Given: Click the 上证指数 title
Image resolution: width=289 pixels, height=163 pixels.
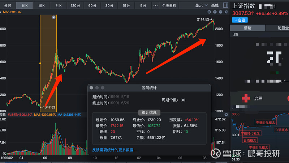Looking at the screenshot, I should coord(243,6).
